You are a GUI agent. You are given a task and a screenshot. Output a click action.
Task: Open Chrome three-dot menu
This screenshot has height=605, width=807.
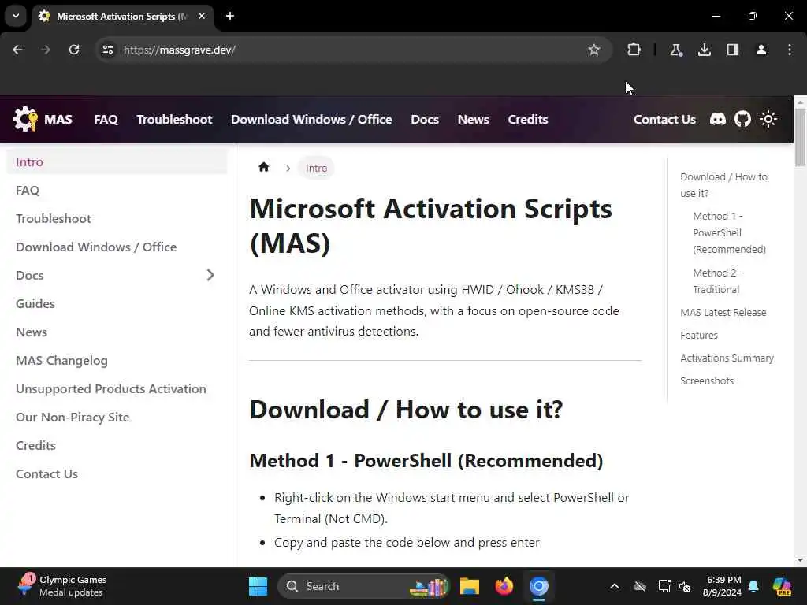click(x=790, y=50)
